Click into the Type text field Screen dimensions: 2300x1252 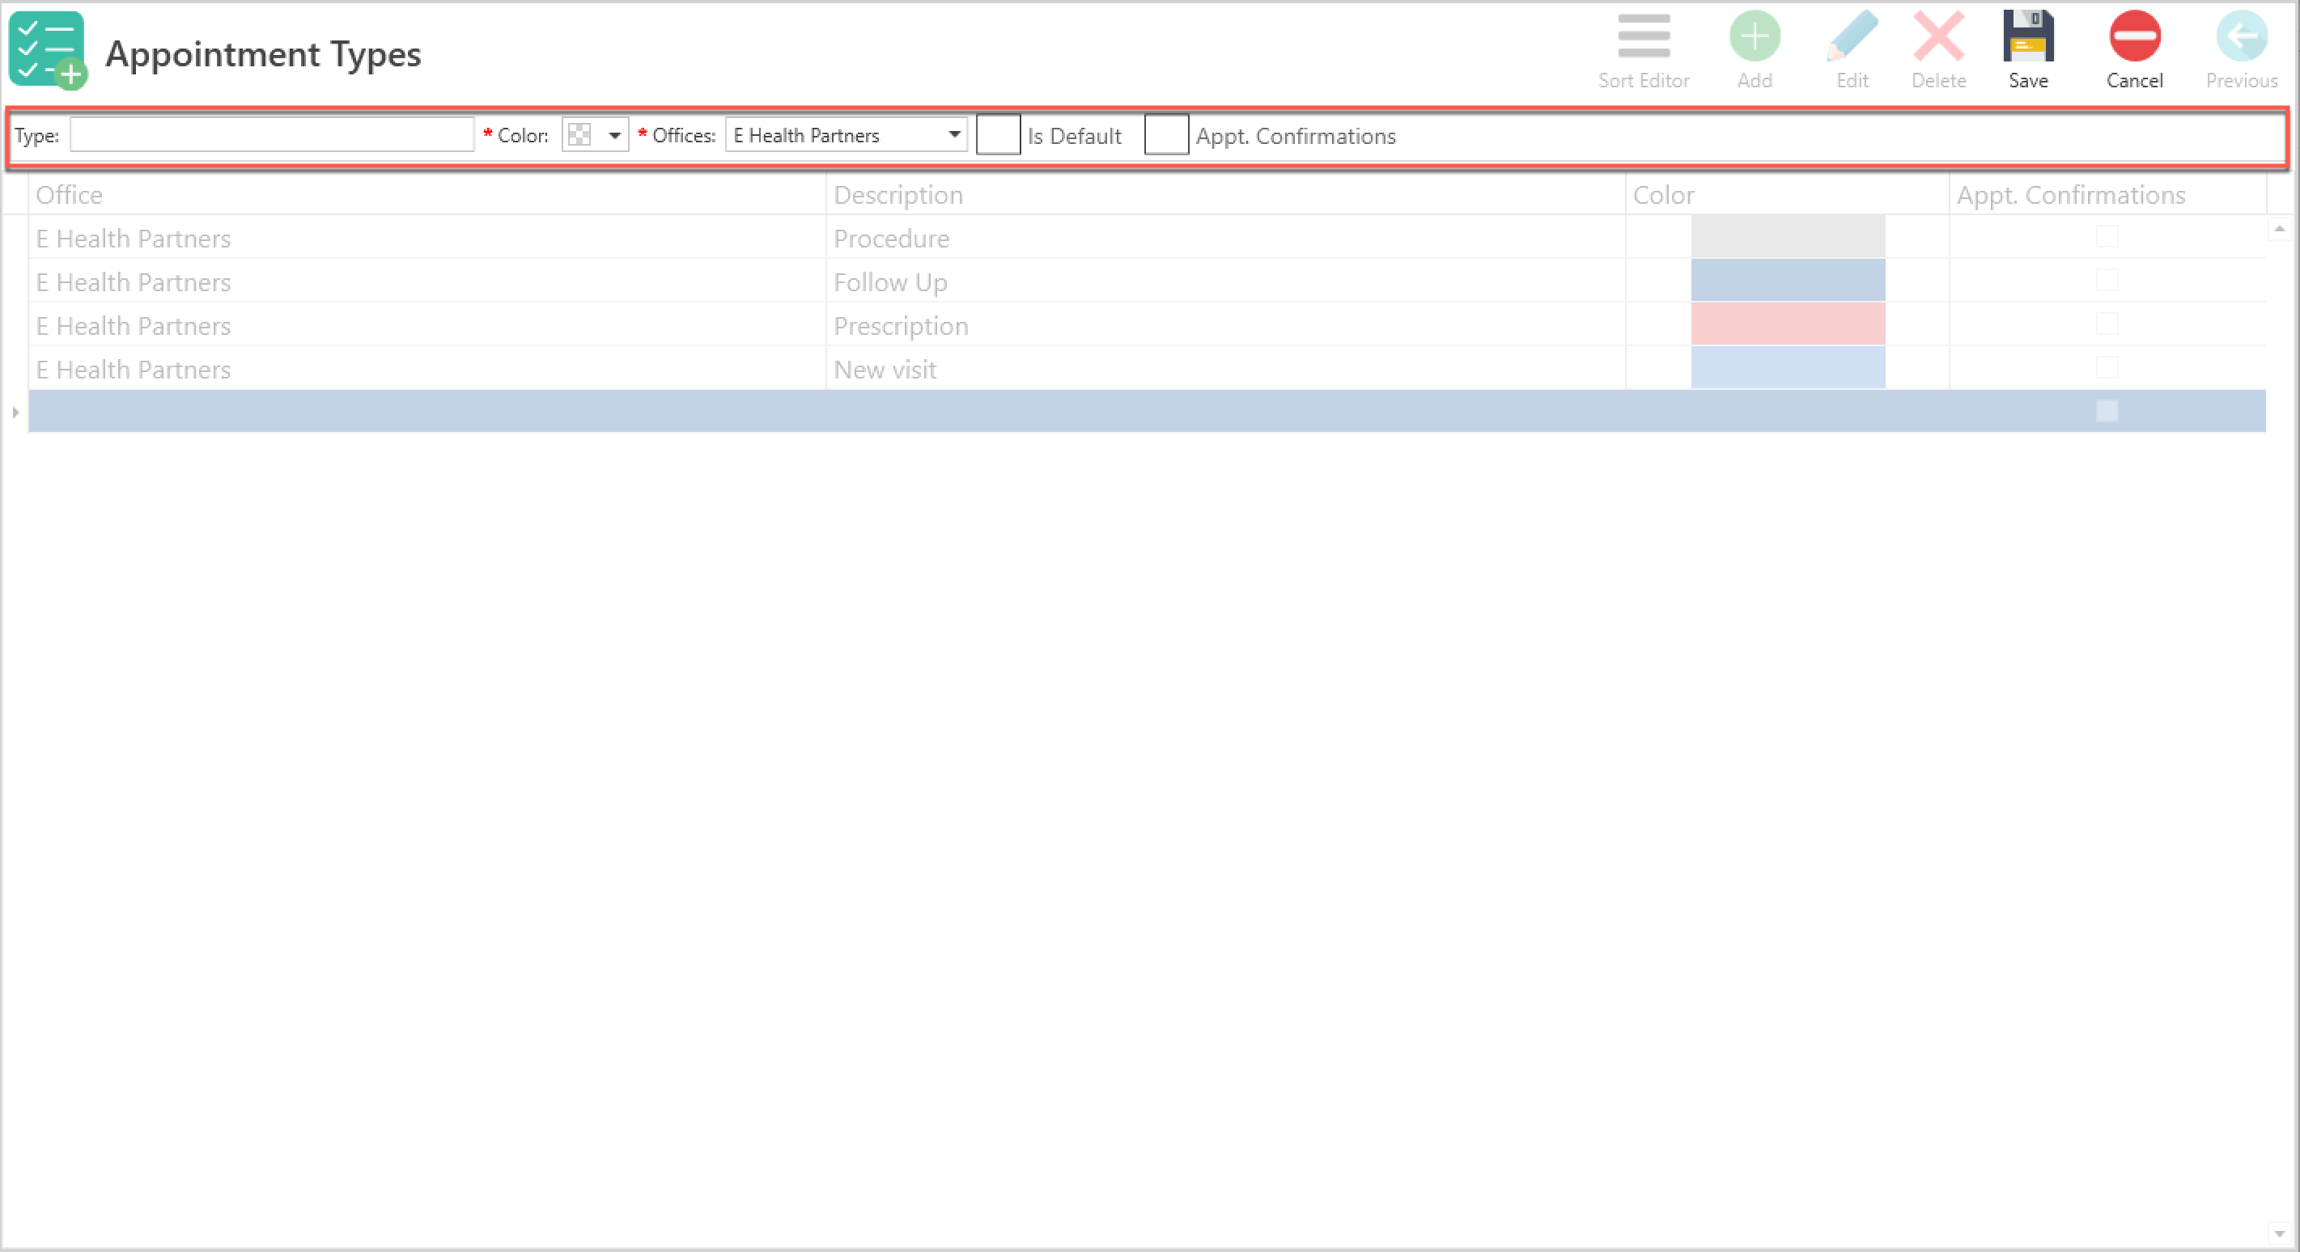pyautogui.click(x=271, y=135)
